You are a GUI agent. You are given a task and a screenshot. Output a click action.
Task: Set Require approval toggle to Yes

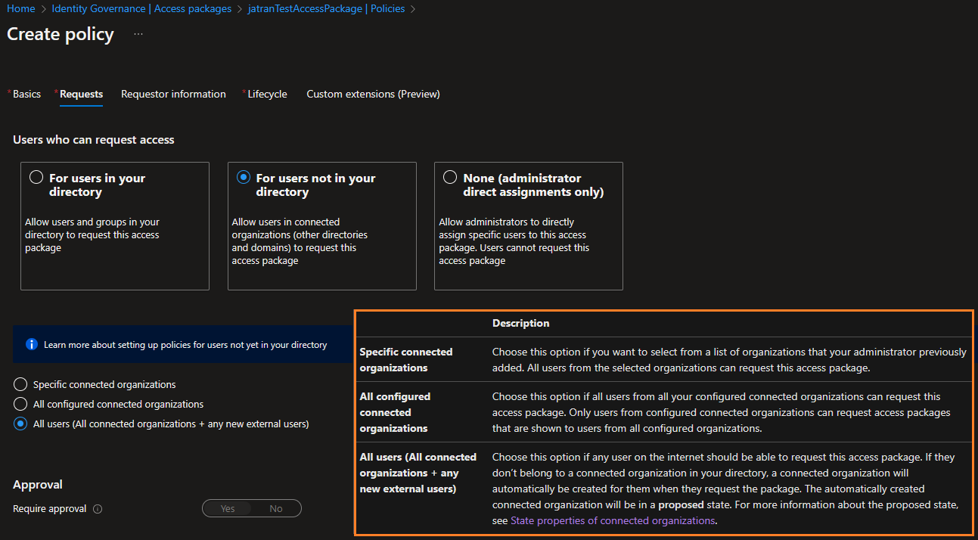point(227,508)
